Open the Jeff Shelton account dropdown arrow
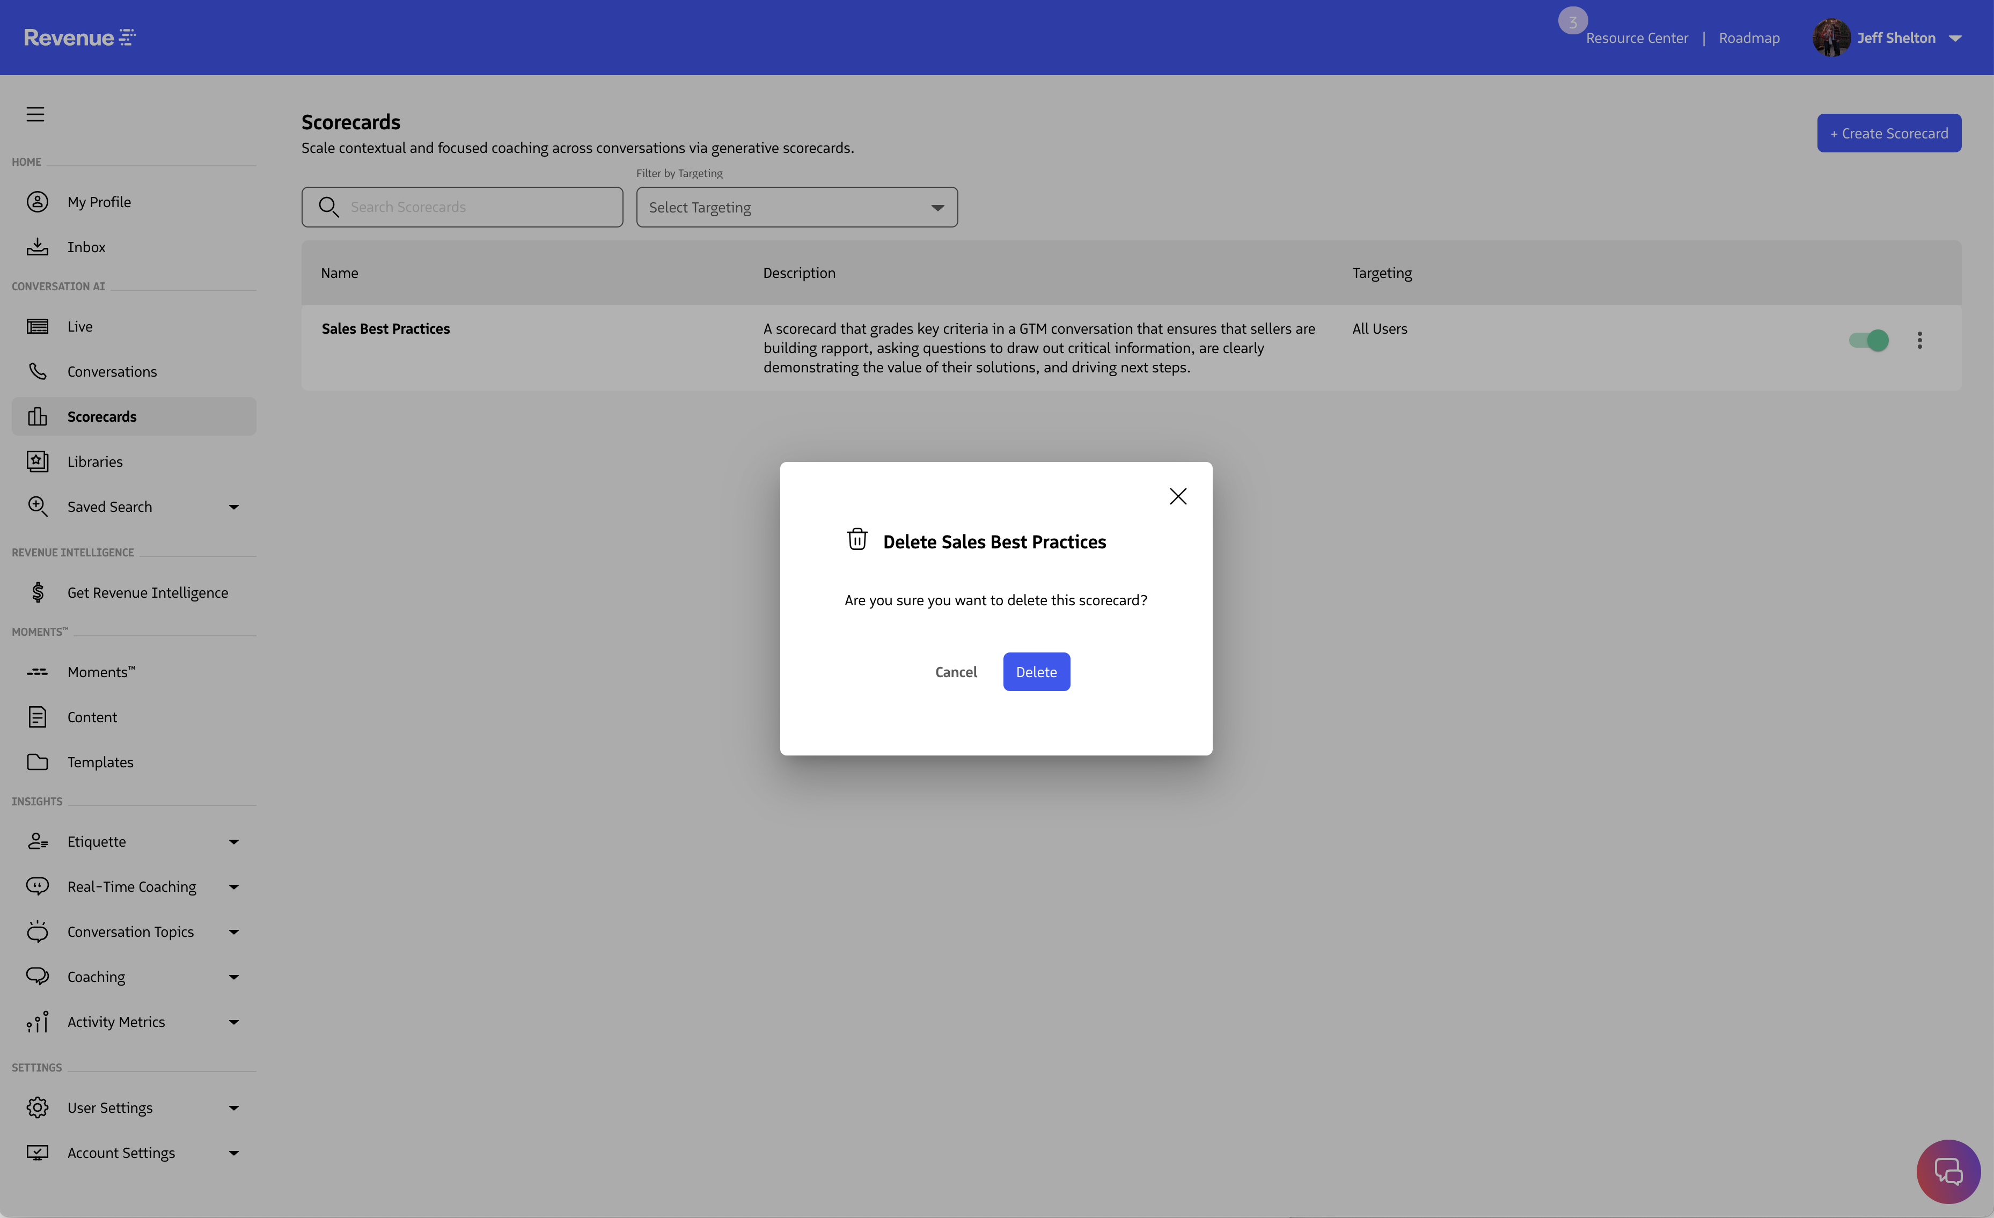 (1955, 38)
